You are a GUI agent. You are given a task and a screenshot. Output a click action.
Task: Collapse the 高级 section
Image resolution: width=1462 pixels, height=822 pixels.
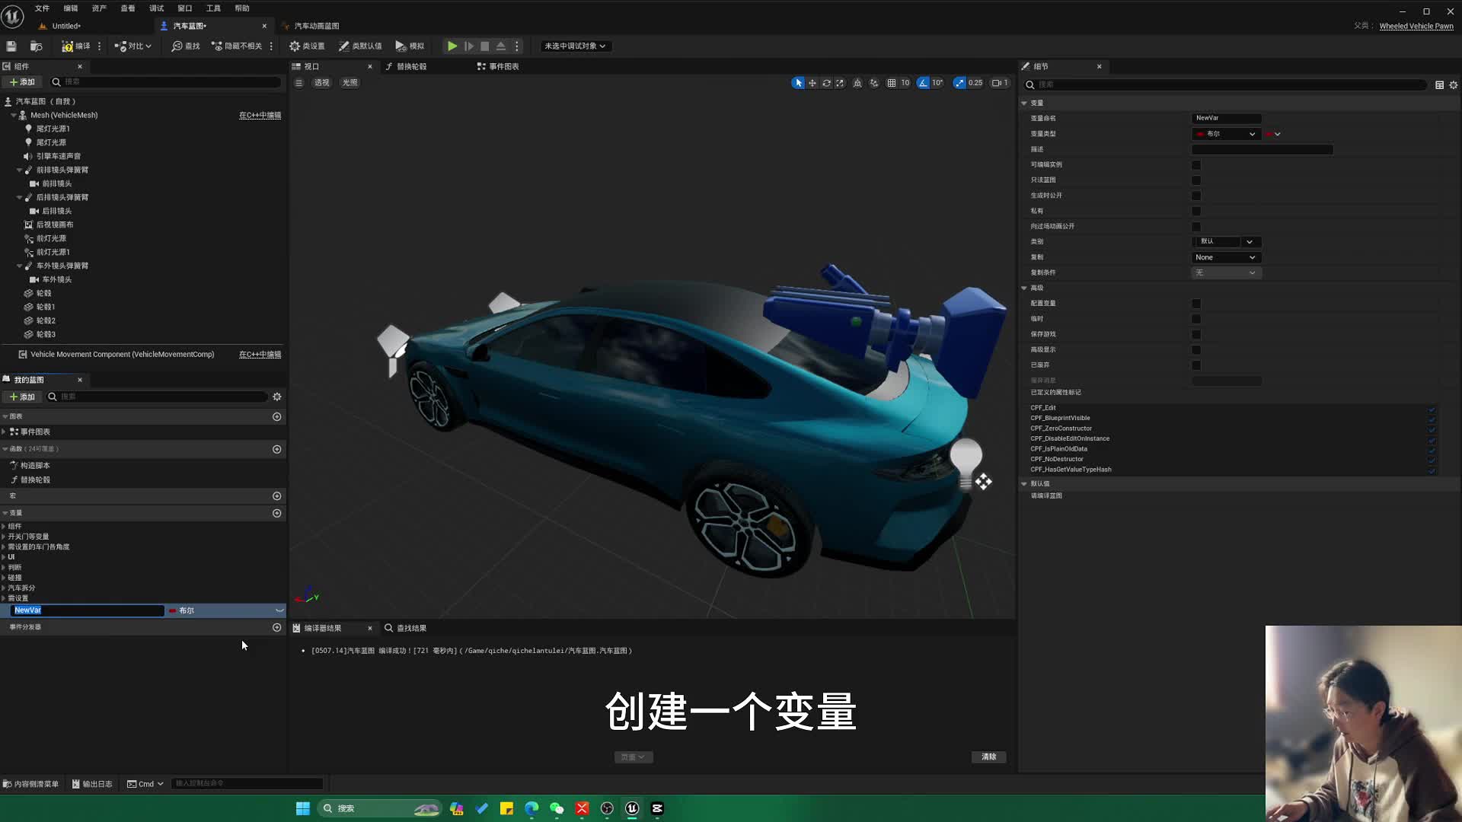click(1024, 288)
